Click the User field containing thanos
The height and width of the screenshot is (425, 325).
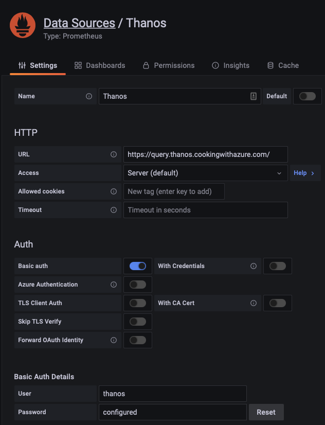pos(172,394)
